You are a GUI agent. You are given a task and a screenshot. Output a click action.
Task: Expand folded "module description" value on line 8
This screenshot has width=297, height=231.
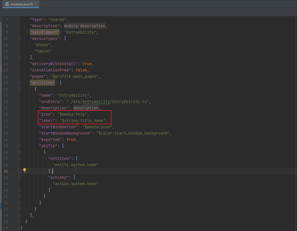tap(85, 26)
